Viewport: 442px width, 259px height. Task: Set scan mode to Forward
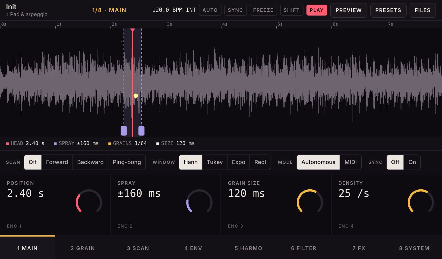(57, 162)
